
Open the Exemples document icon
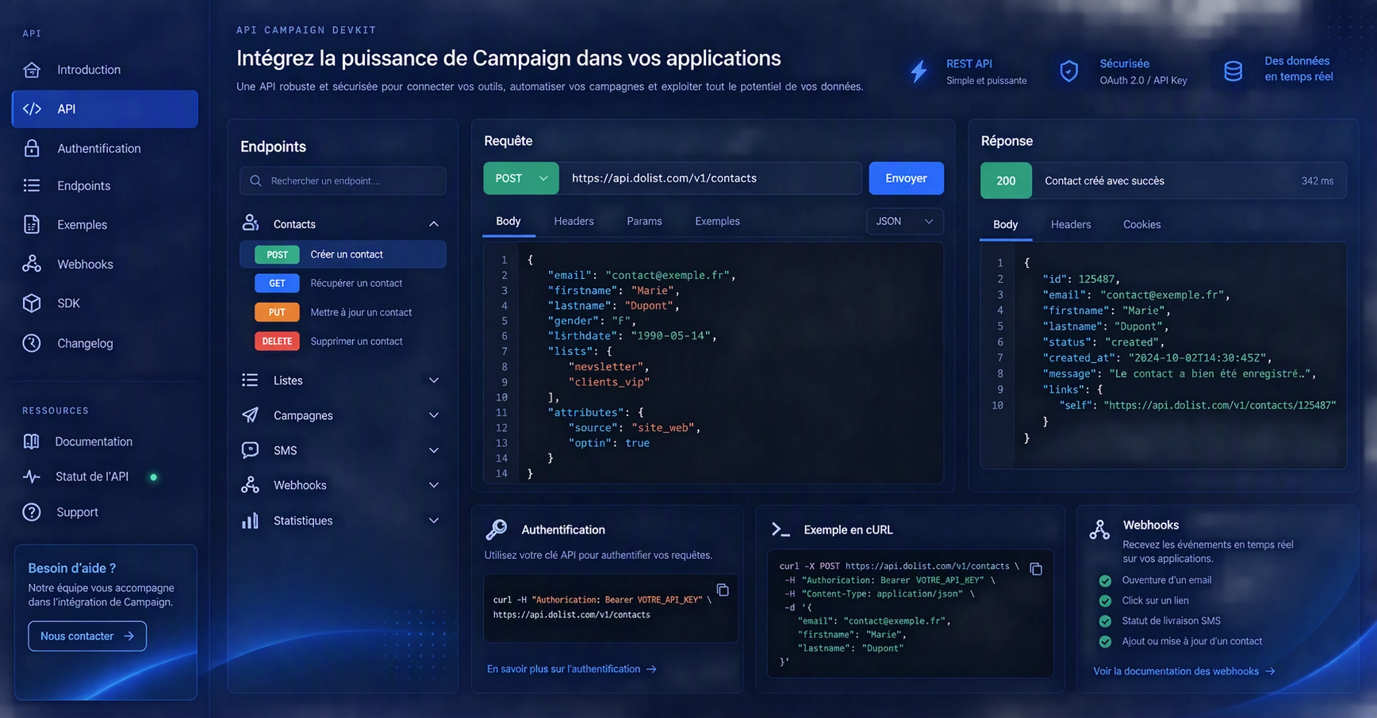32,224
